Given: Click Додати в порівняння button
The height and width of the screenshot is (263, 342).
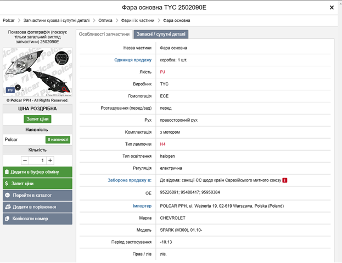Looking at the screenshot, I should [x=37, y=207].
